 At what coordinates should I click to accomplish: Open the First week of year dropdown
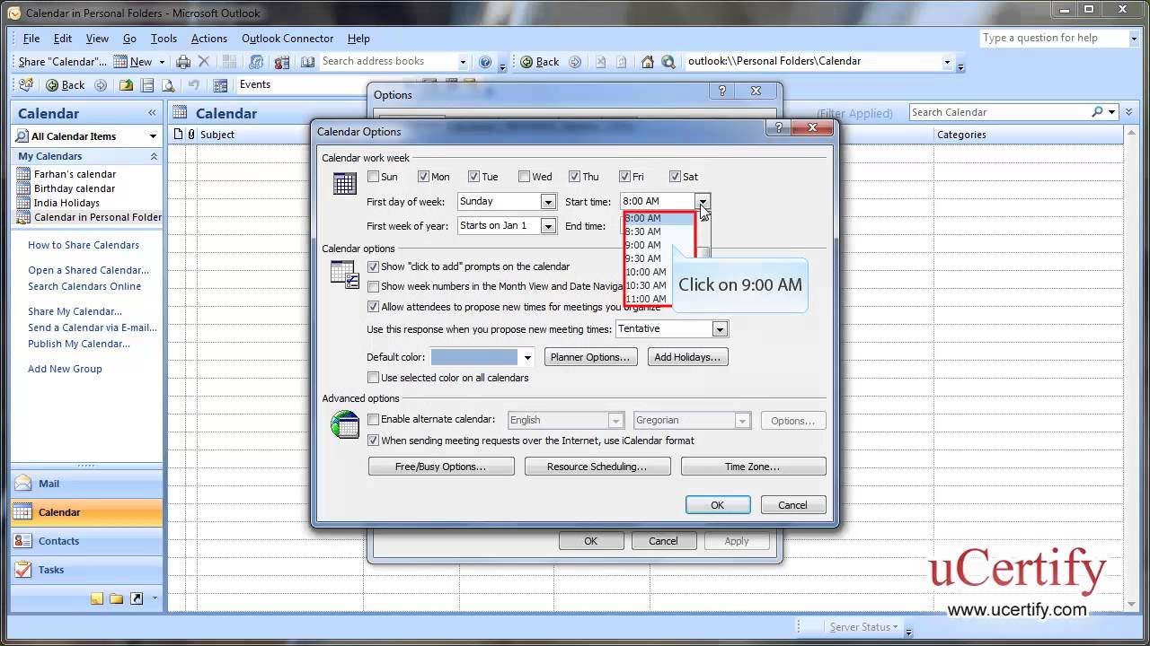click(547, 226)
